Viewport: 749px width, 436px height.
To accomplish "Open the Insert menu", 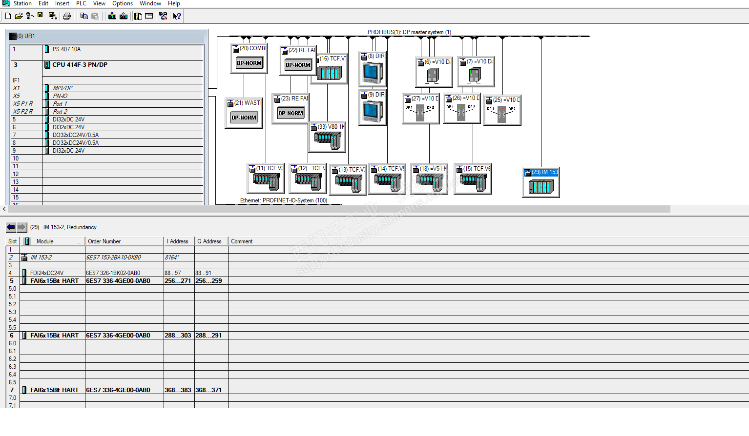I will click(62, 3).
